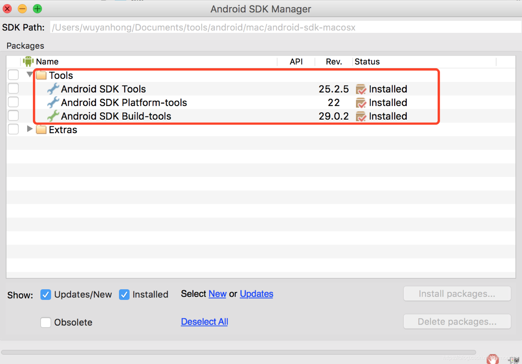This screenshot has height=364, width=522.
Task: Click the Install packages button
Action: [x=457, y=294]
